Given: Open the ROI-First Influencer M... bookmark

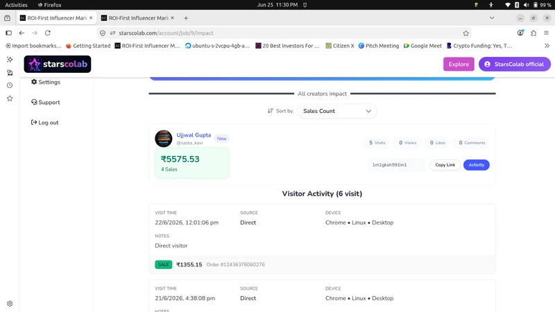Looking at the screenshot, I should [x=148, y=46].
